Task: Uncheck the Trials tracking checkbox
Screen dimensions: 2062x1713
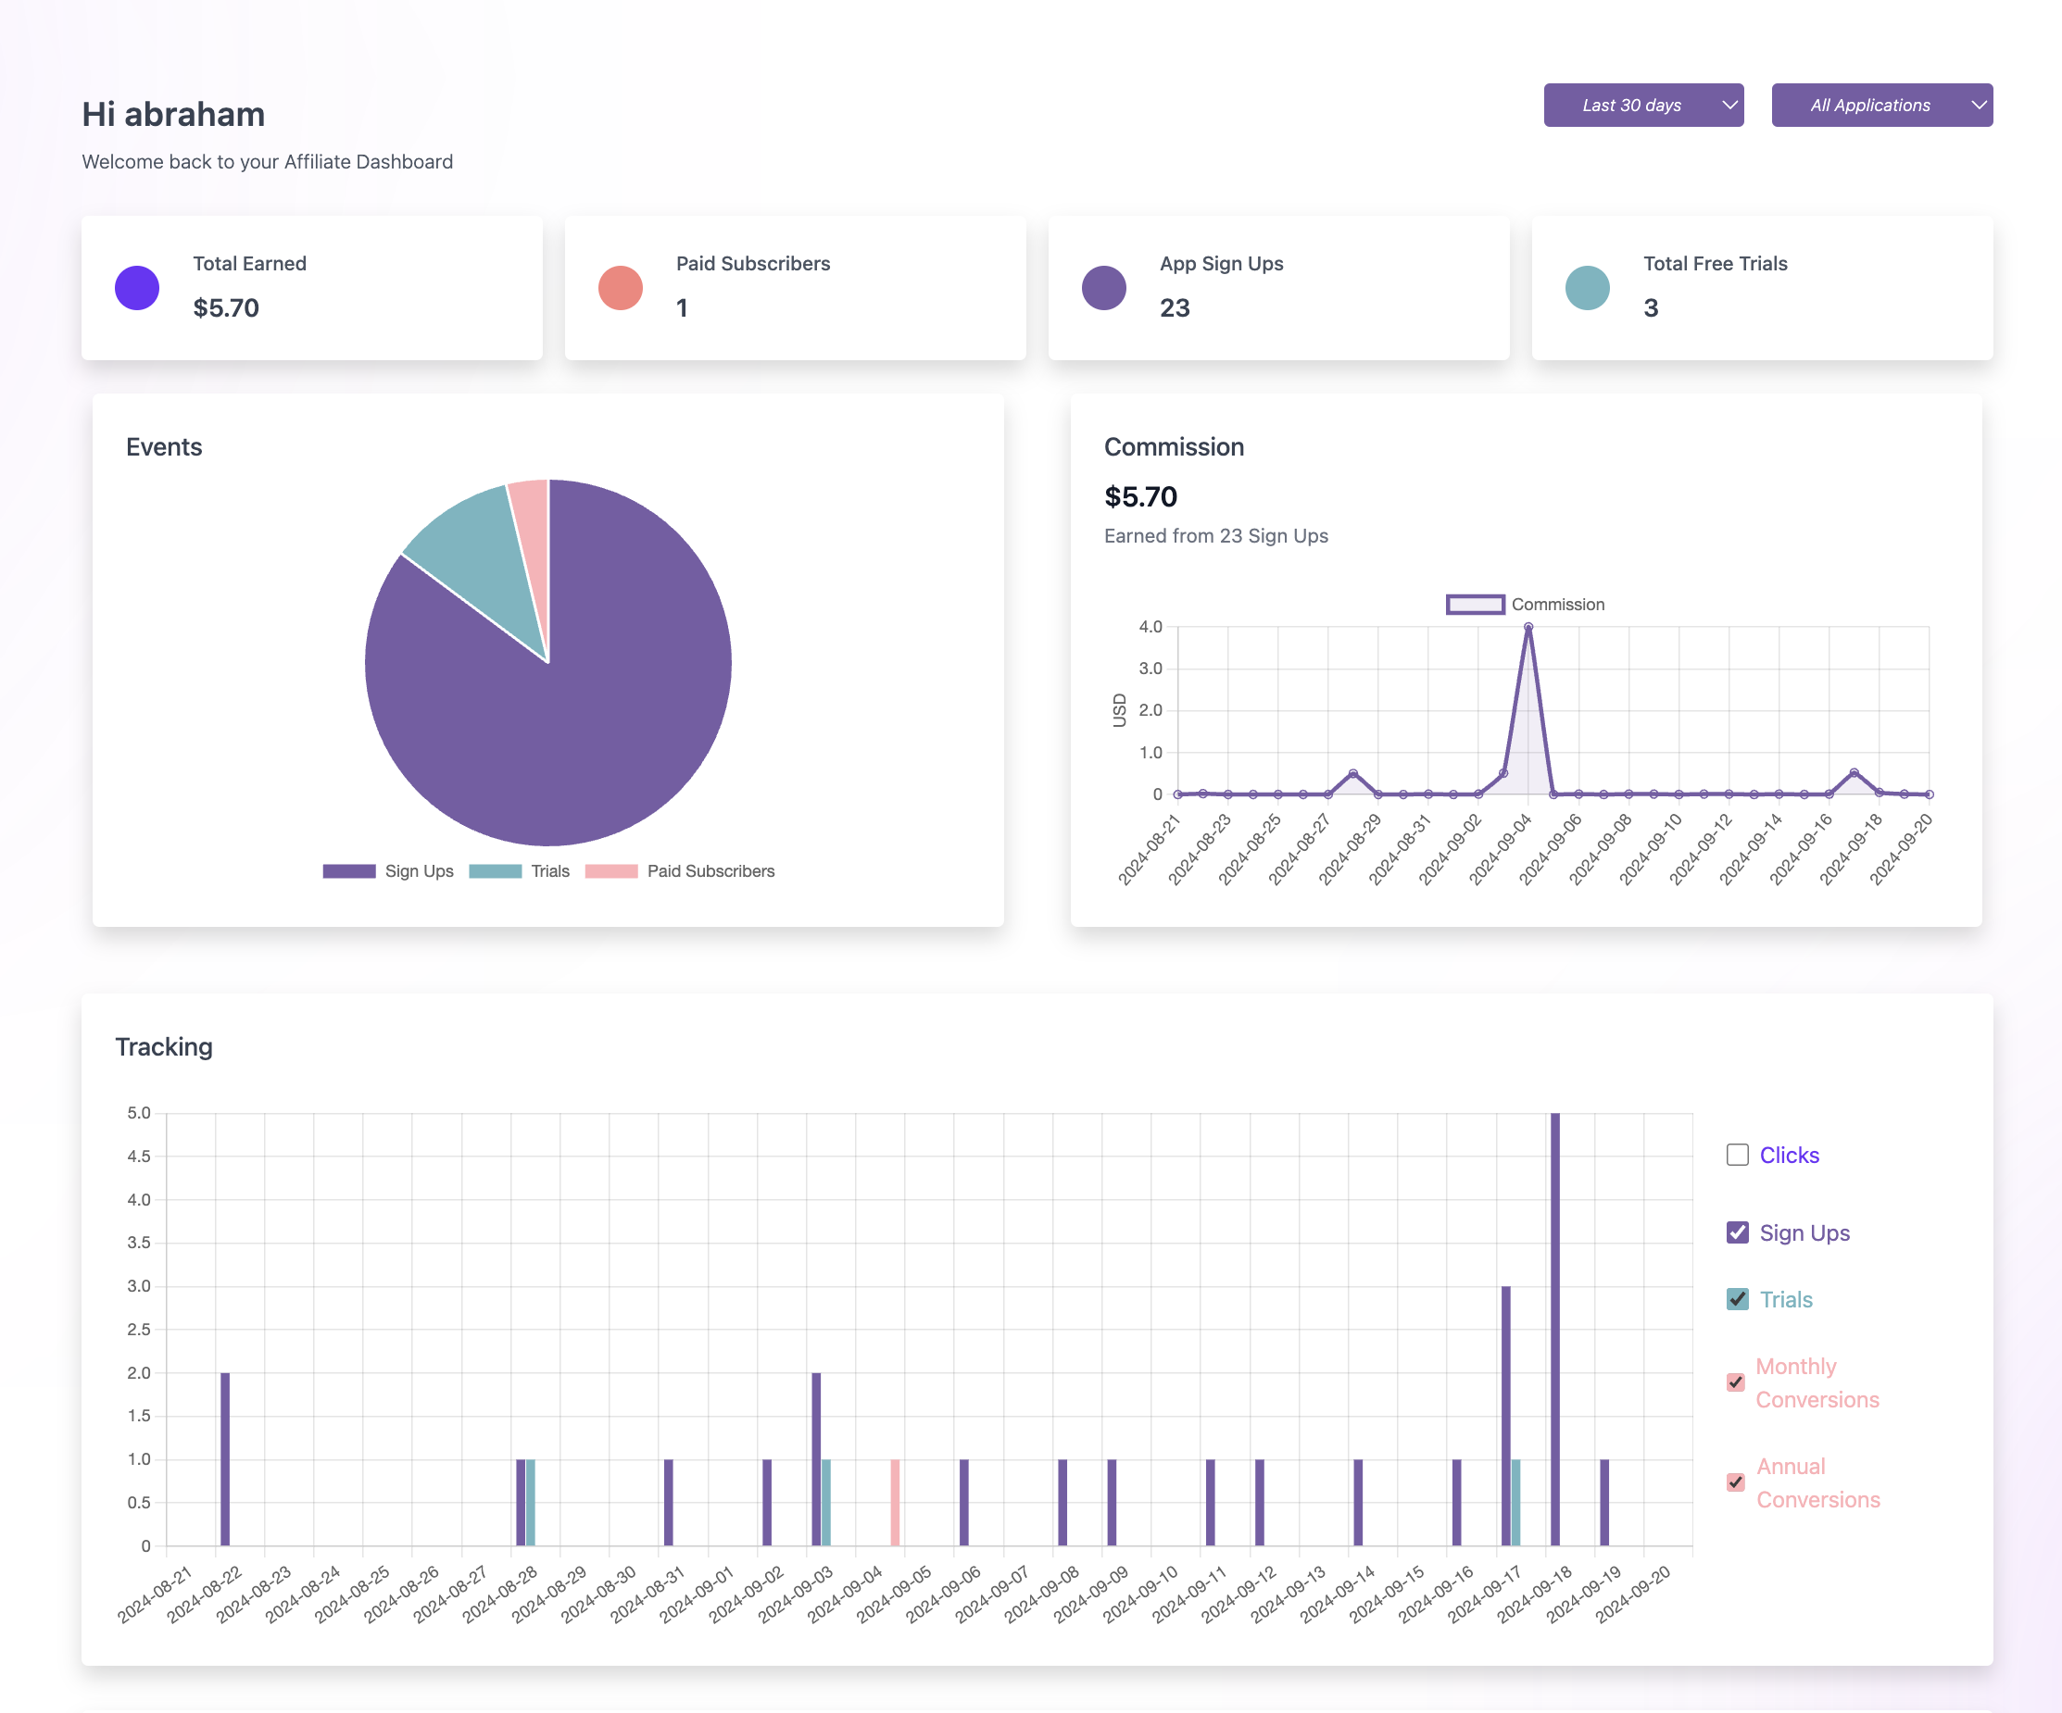Action: click(x=1737, y=1299)
